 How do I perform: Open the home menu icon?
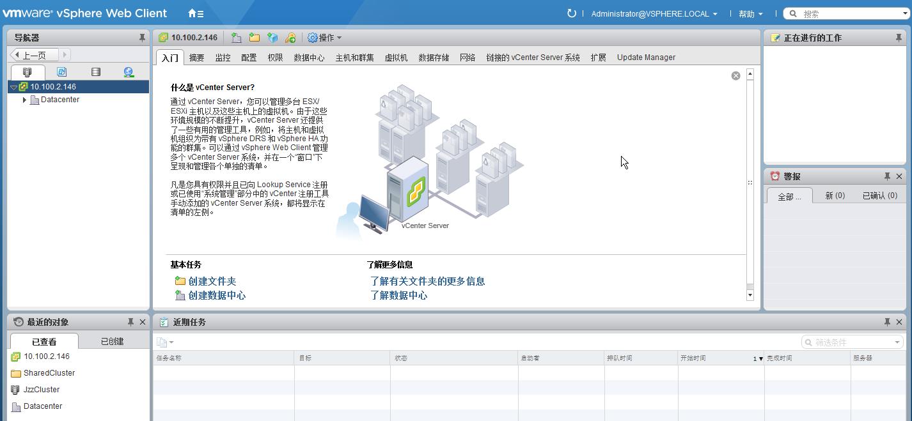tap(195, 13)
